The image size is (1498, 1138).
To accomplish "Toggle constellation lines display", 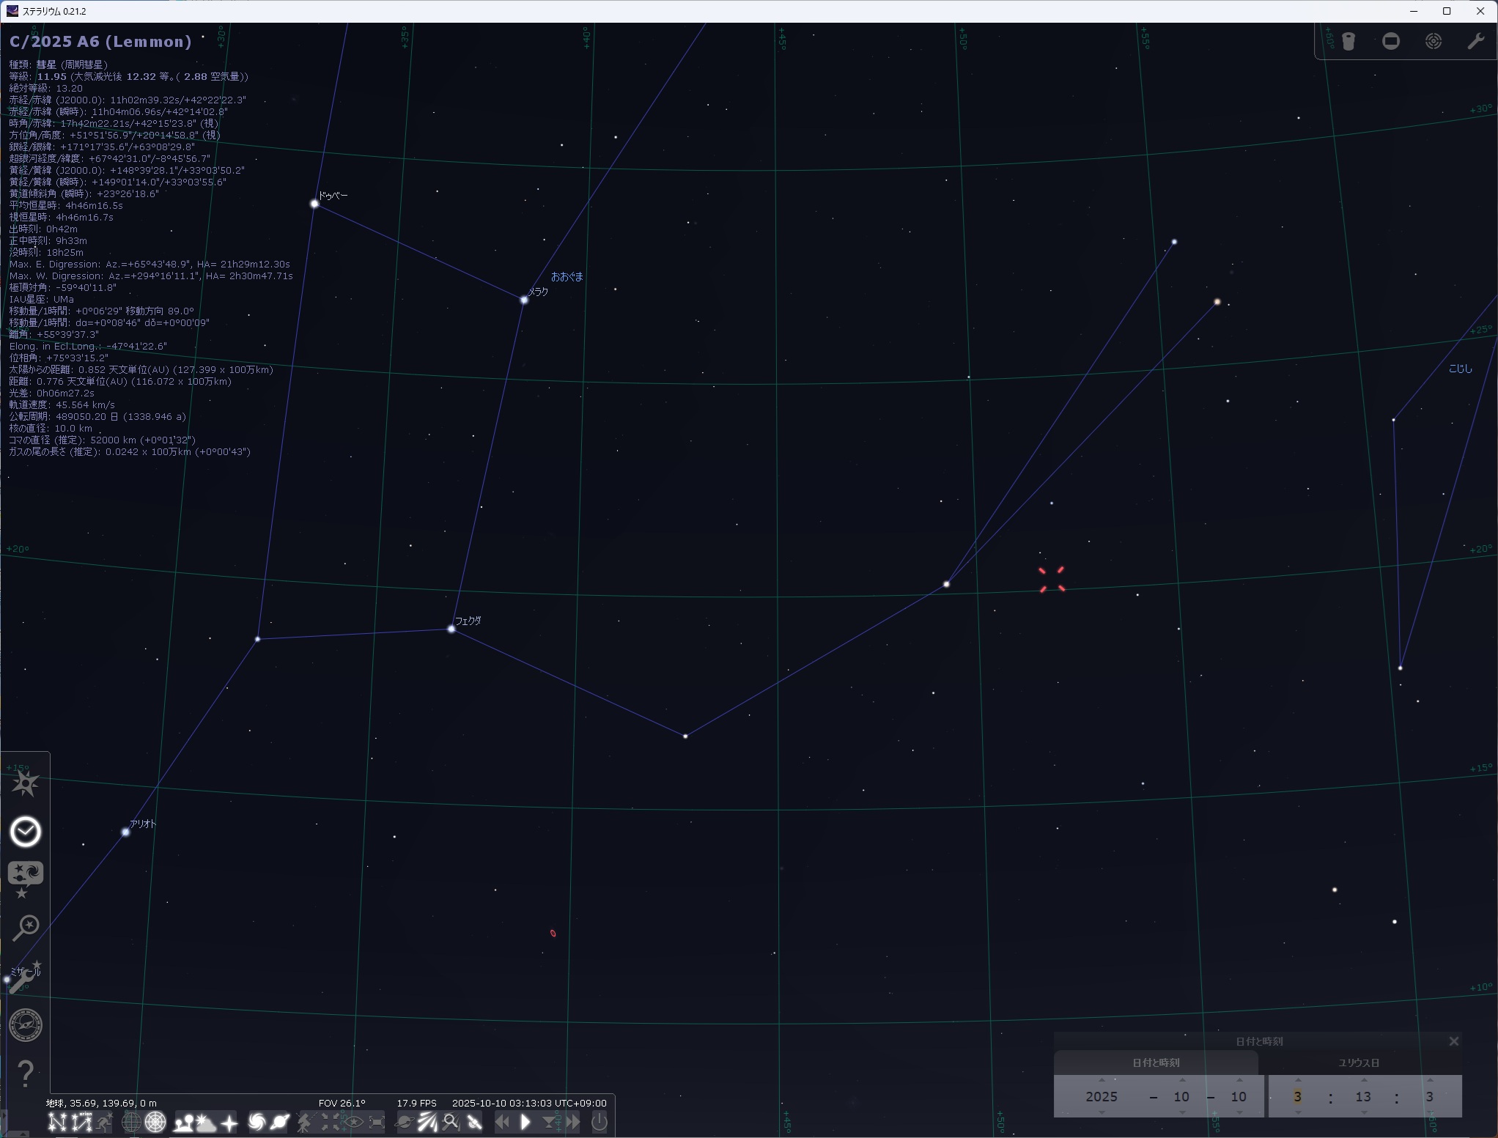I will [57, 1122].
